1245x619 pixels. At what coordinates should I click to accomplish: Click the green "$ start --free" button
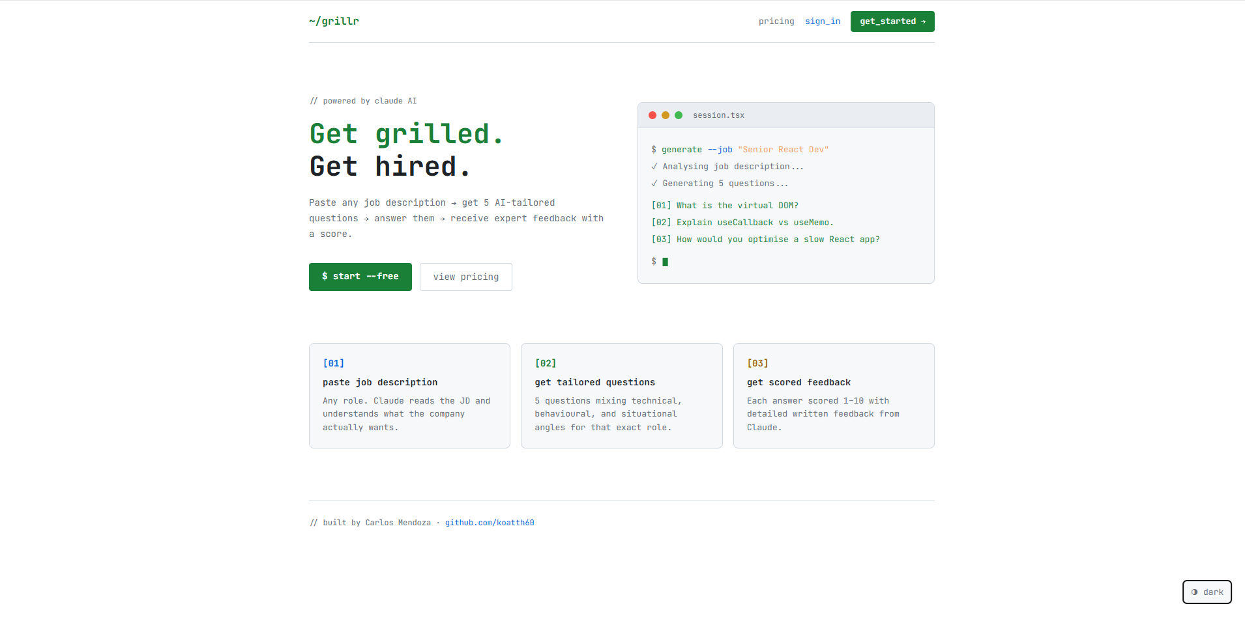360,277
